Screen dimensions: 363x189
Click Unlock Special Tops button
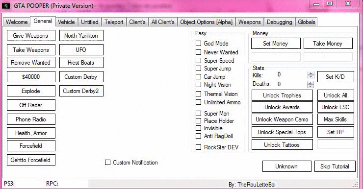coord(282,132)
